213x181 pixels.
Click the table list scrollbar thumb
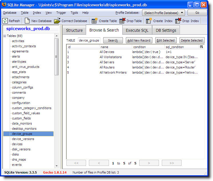click(57, 57)
